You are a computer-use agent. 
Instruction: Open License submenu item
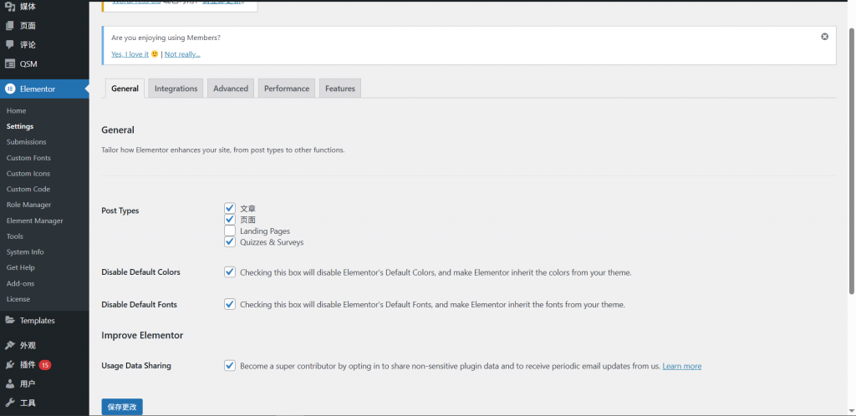(18, 299)
